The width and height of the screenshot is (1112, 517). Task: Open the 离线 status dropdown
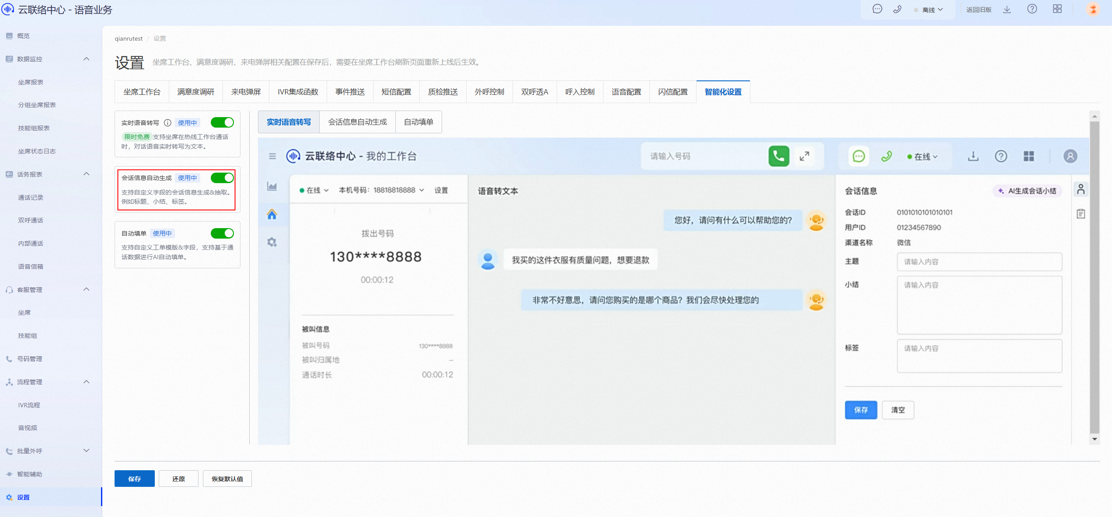[929, 10]
